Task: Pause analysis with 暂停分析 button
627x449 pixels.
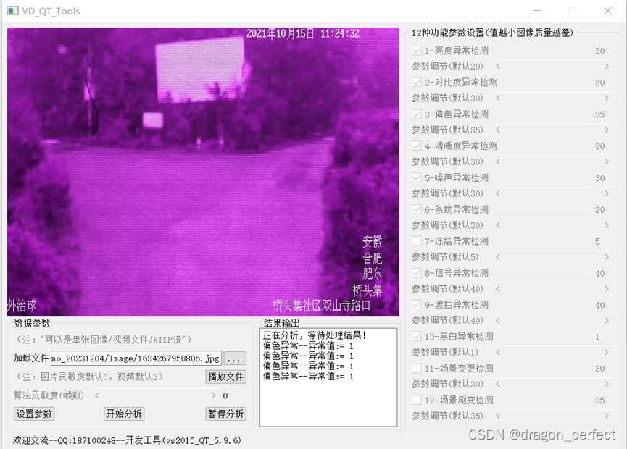Action: [226, 414]
